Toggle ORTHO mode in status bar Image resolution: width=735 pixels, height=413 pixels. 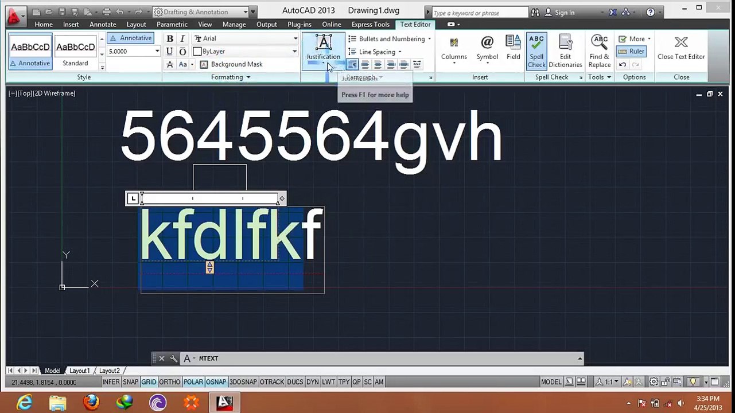click(170, 382)
